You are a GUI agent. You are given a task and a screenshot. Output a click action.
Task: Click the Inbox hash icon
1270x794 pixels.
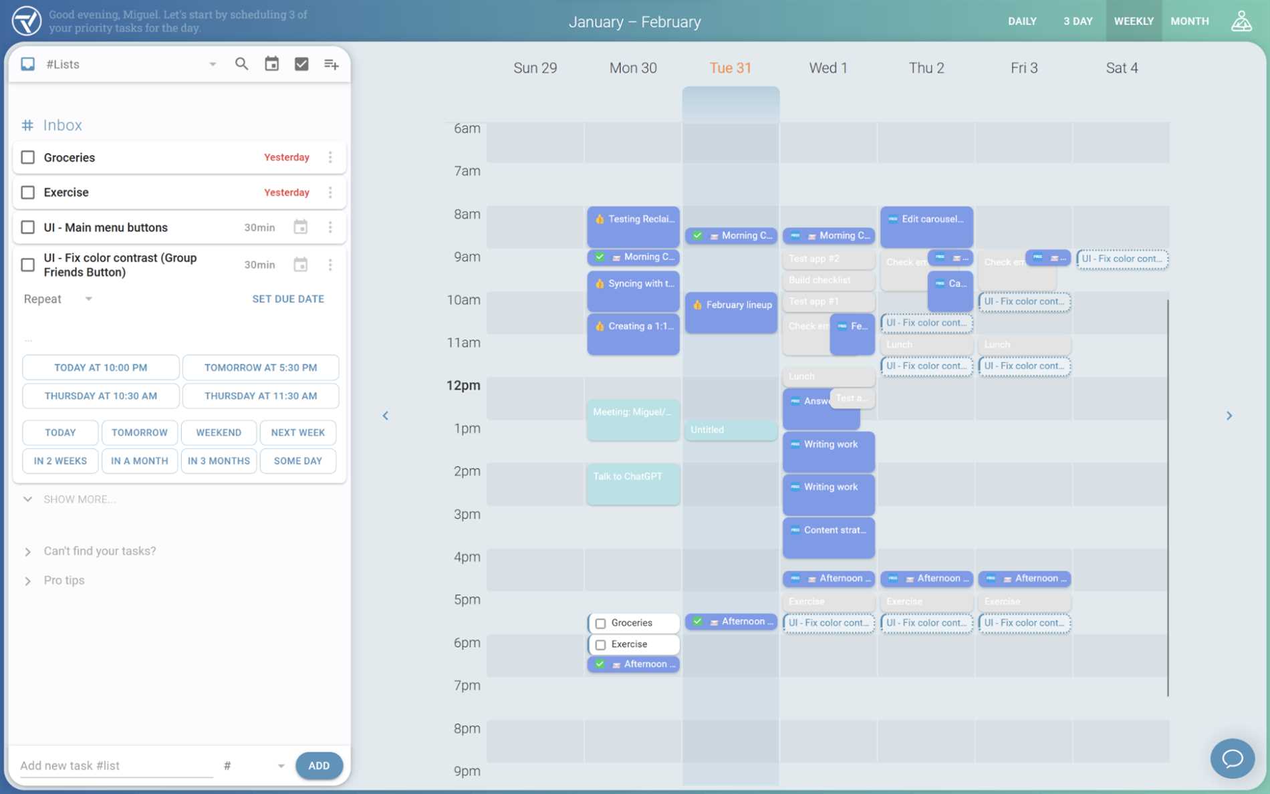pos(27,125)
